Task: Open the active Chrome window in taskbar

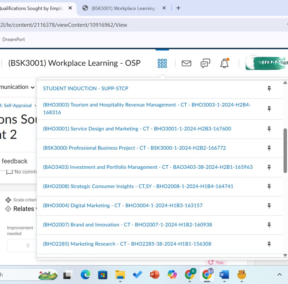Action: coord(207,274)
